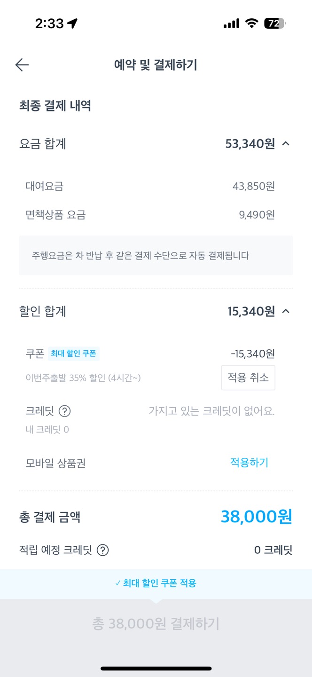Tap the driving fee auto-payment notice box
Viewport: 312px width, 677px height.
tap(156, 255)
